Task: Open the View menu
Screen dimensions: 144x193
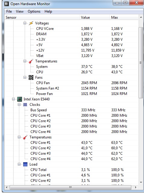Action: [x=20, y=11]
